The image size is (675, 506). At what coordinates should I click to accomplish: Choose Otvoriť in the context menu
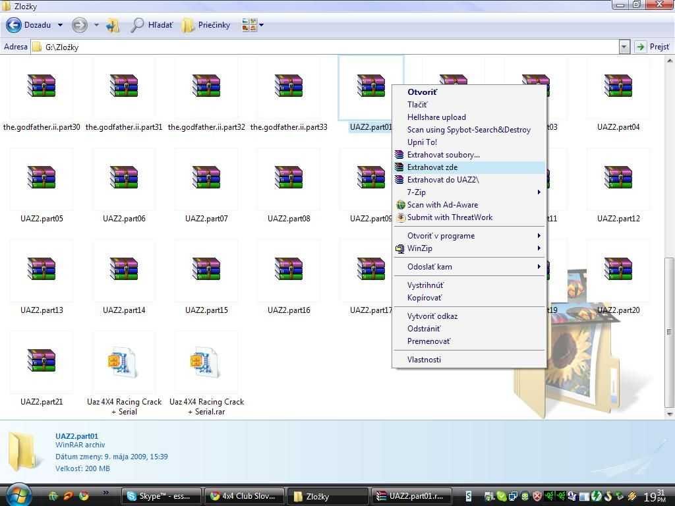(469, 92)
